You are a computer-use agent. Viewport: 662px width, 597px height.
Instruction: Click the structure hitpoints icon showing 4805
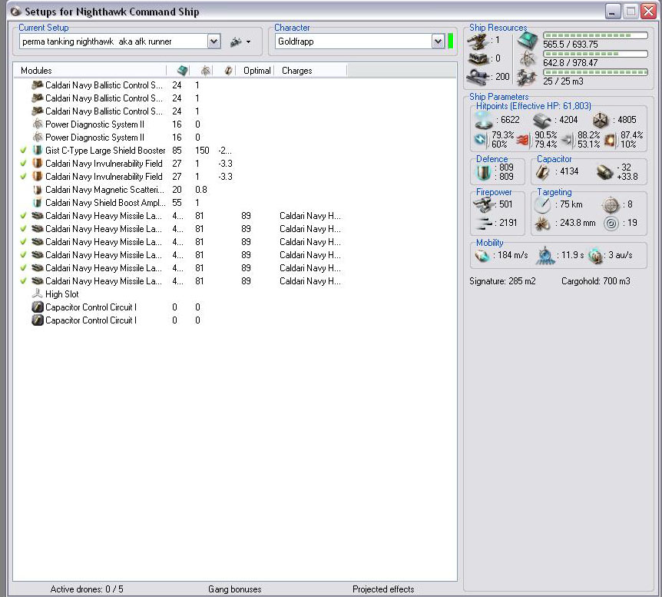click(601, 121)
